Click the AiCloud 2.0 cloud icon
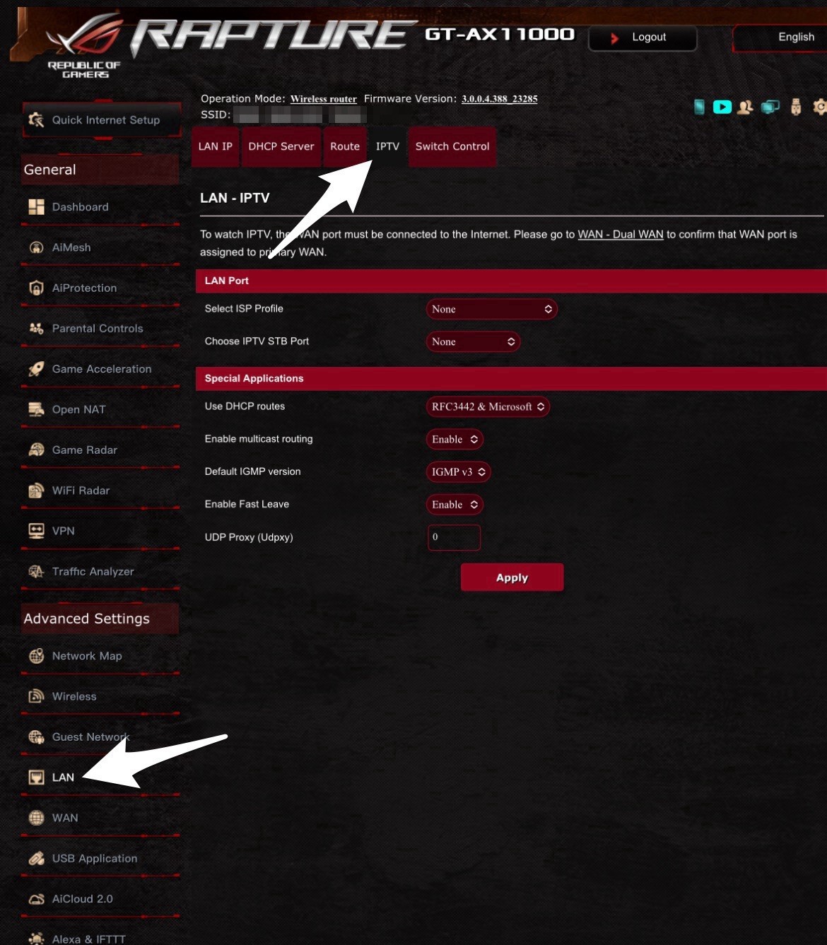Image resolution: width=827 pixels, height=945 pixels. click(36, 899)
